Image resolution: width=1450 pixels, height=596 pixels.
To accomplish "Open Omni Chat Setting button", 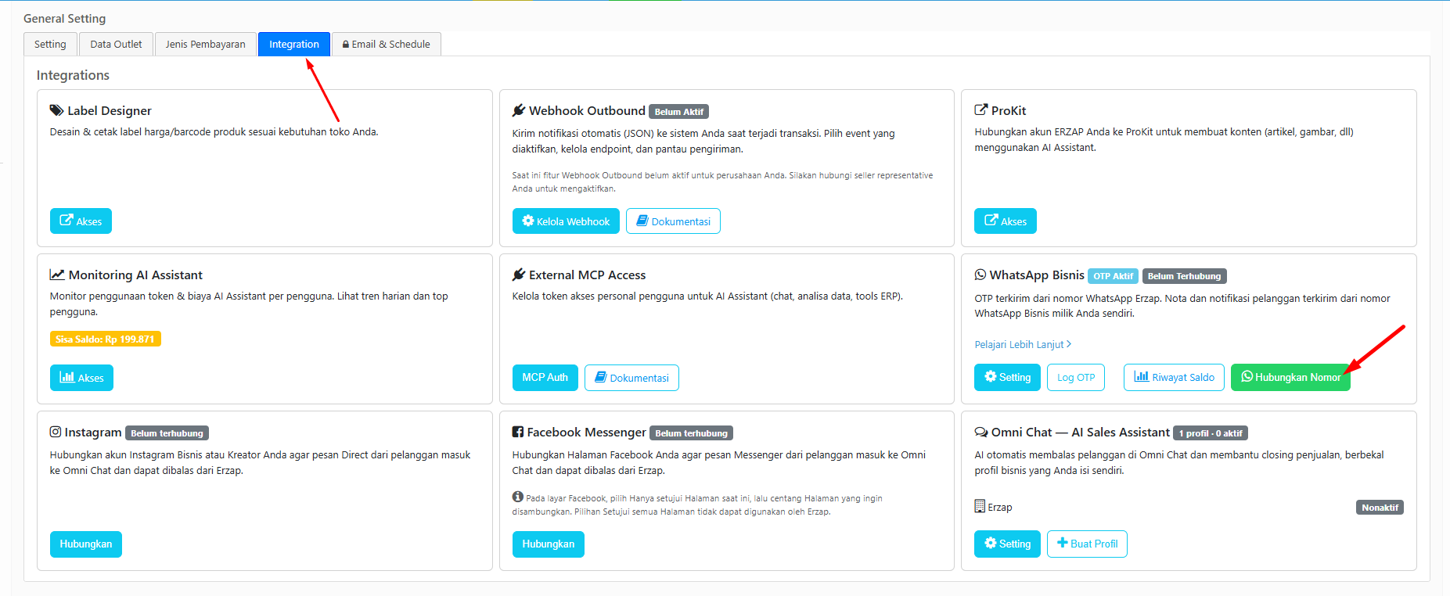I will 1008,544.
